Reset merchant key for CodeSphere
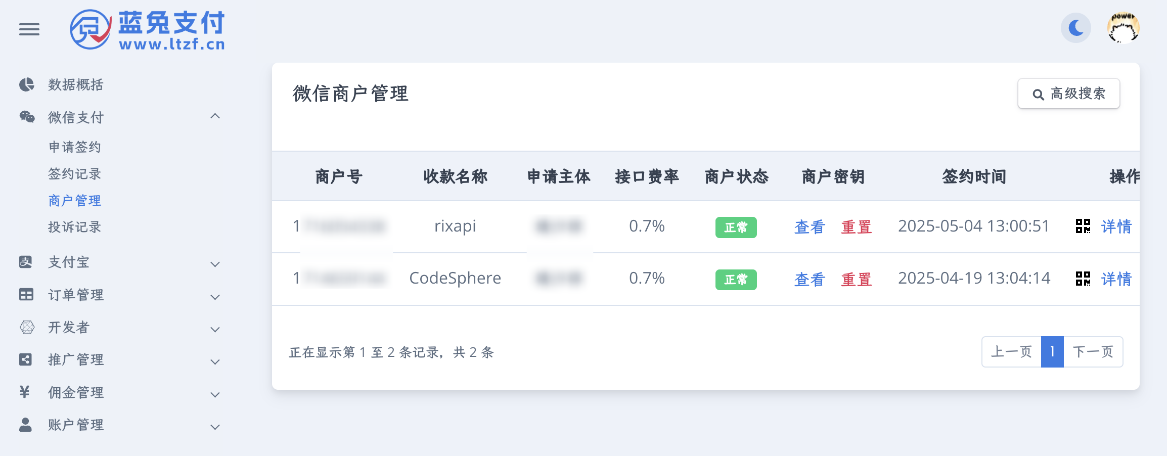Viewport: 1167px width, 456px height. click(x=856, y=280)
